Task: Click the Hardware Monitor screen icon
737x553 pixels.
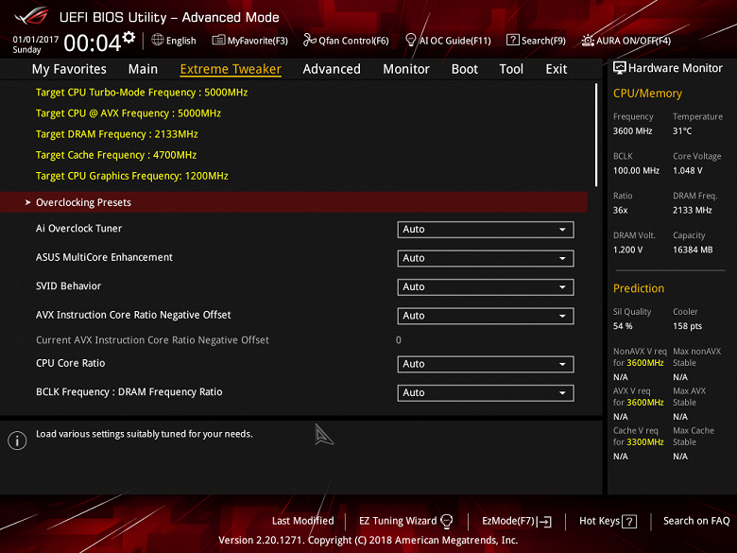Action: click(620, 68)
